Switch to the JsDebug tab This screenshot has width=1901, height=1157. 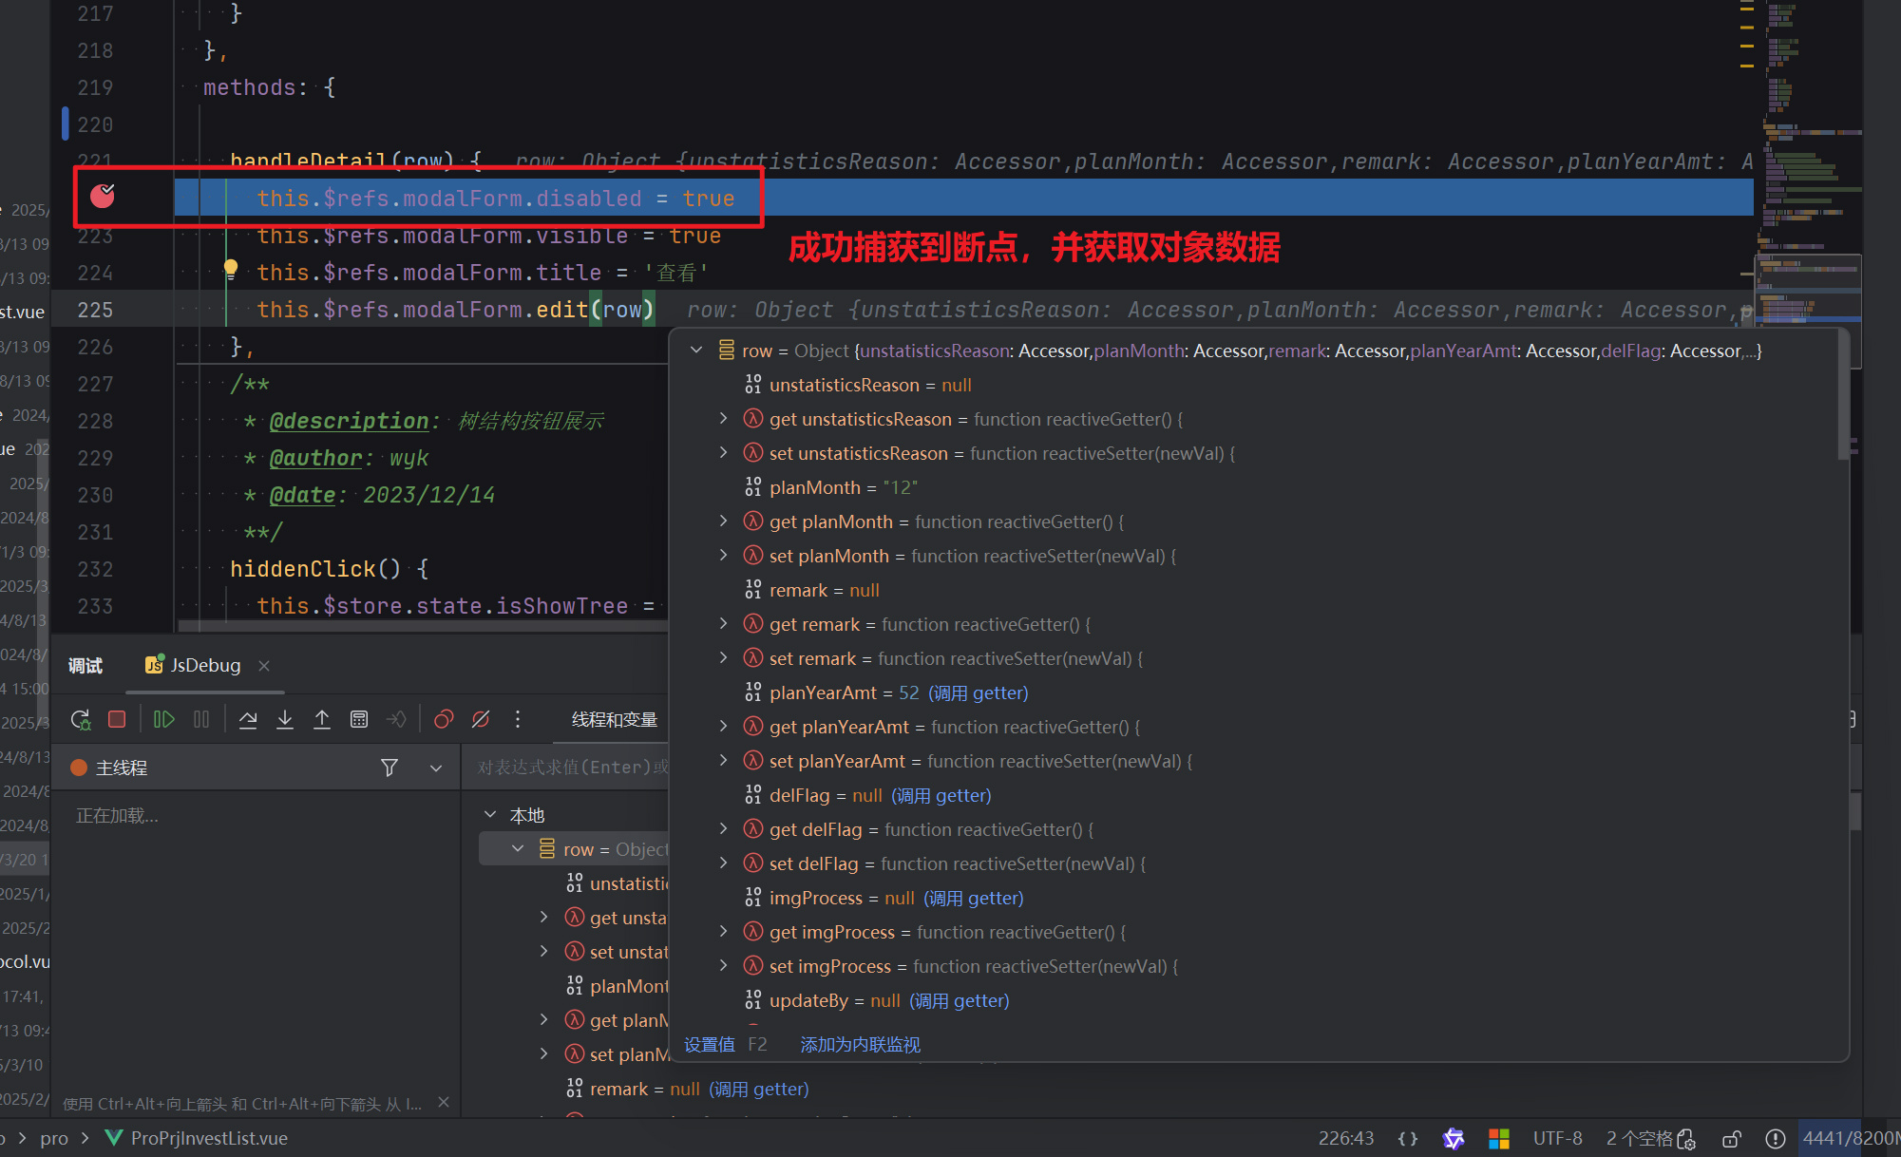click(204, 666)
